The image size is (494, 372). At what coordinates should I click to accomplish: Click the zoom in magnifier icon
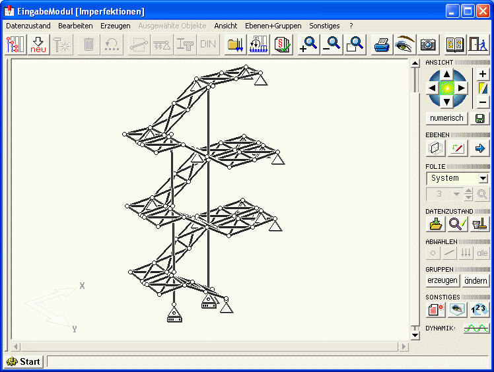click(x=308, y=44)
